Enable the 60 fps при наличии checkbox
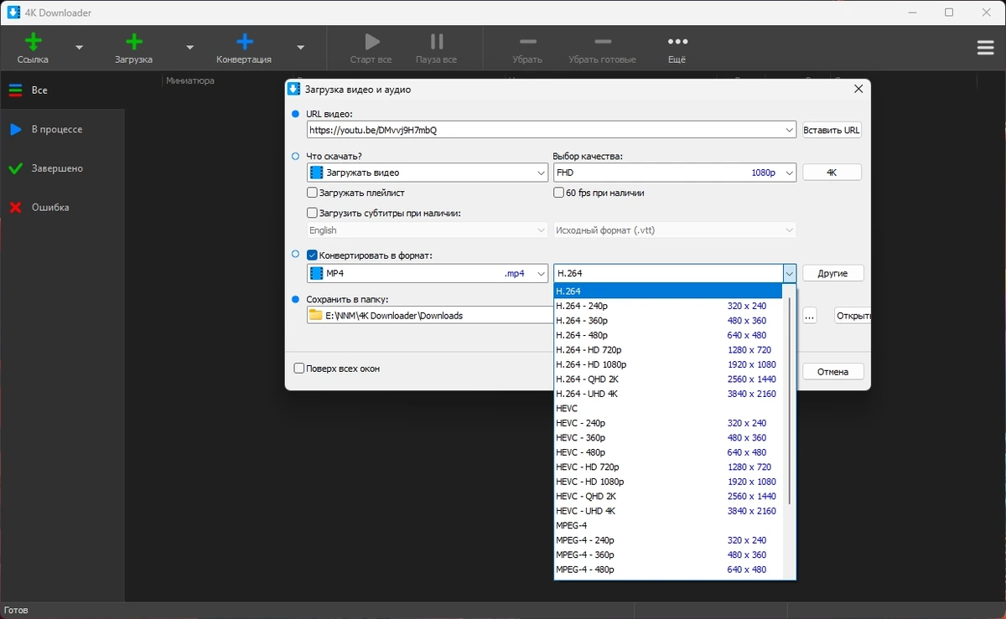 pyautogui.click(x=559, y=193)
